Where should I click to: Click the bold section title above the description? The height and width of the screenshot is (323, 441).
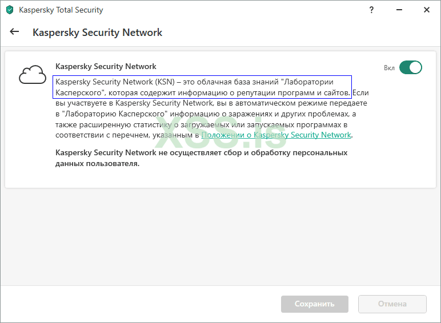click(106, 67)
